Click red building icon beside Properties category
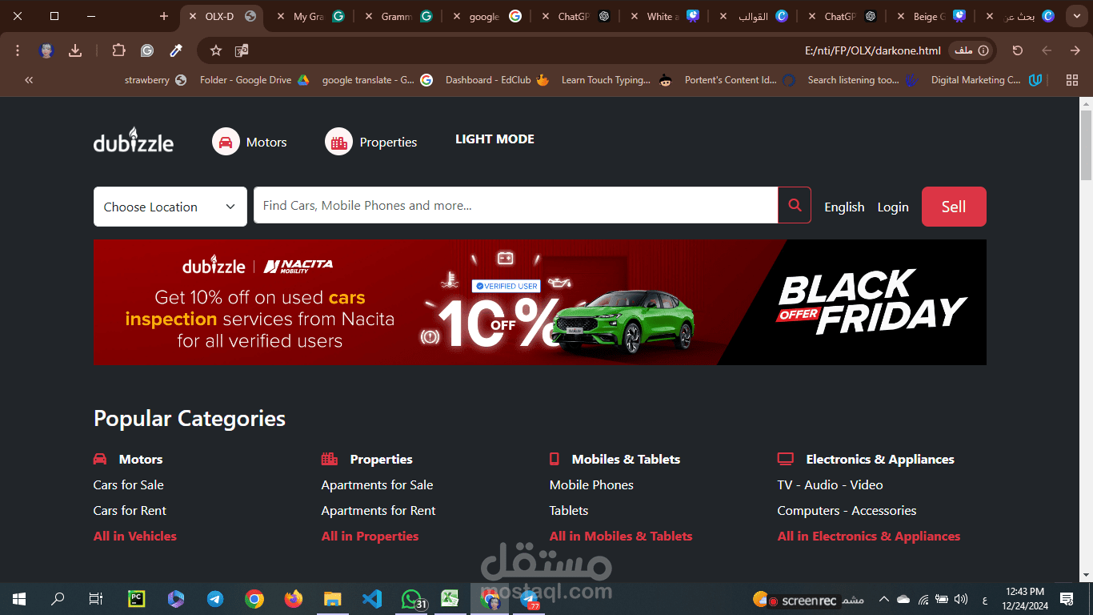1093x615 pixels. click(330, 459)
